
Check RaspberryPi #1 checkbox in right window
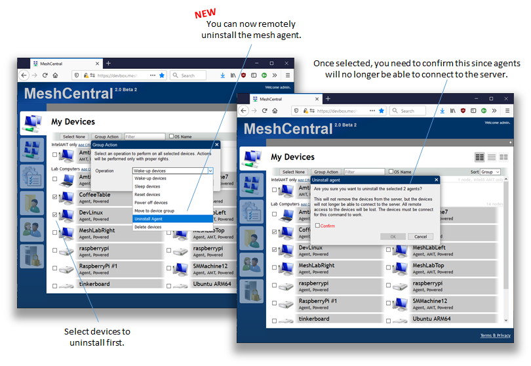[x=274, y=303]
